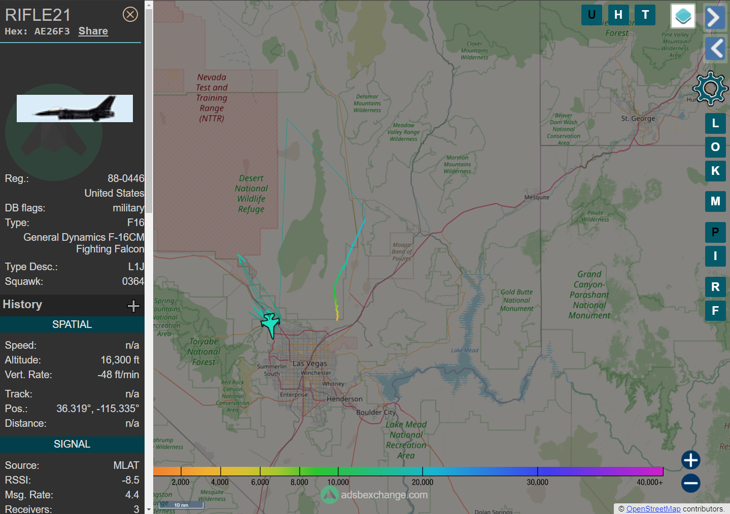
Task: Click the position coordinates 36.319°, -115.335°
Action: [x=97, y=409]
